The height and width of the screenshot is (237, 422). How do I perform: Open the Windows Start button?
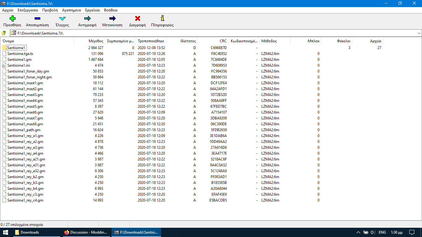[x=6, y=232]
